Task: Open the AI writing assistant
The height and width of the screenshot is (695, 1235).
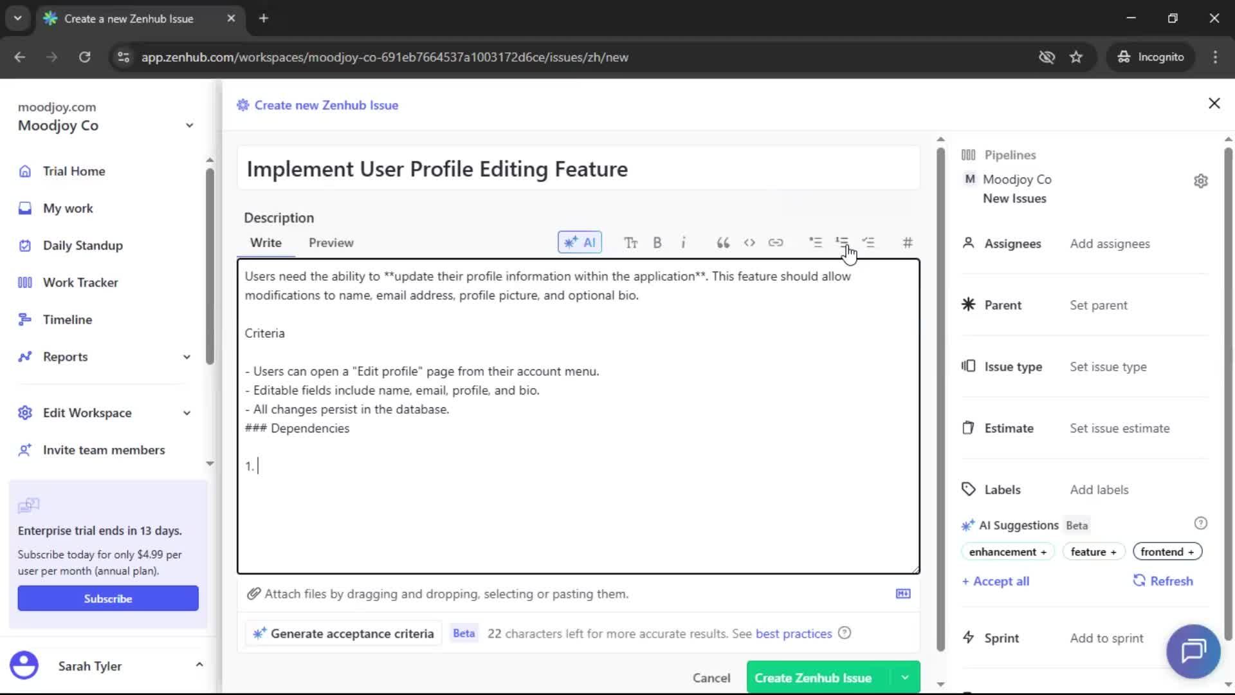Action: (x=580, y=243)
